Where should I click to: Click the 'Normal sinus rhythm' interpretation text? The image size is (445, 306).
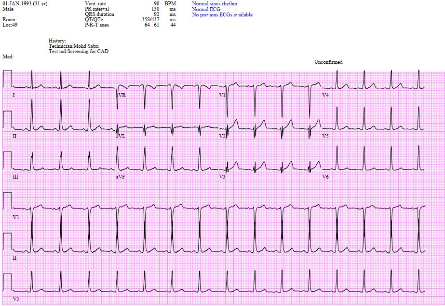tap(214, 4)
